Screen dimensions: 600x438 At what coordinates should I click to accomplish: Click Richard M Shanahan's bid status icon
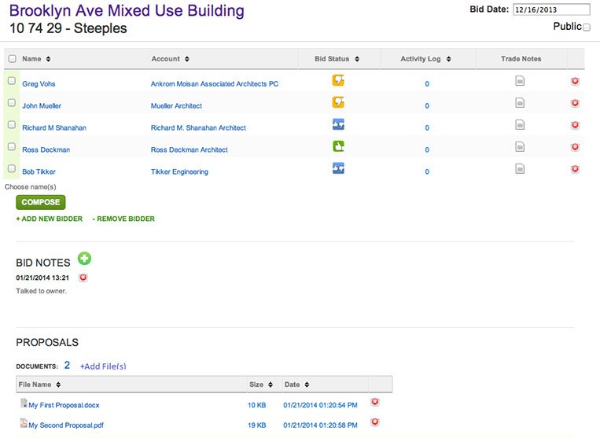click(338, 124)
